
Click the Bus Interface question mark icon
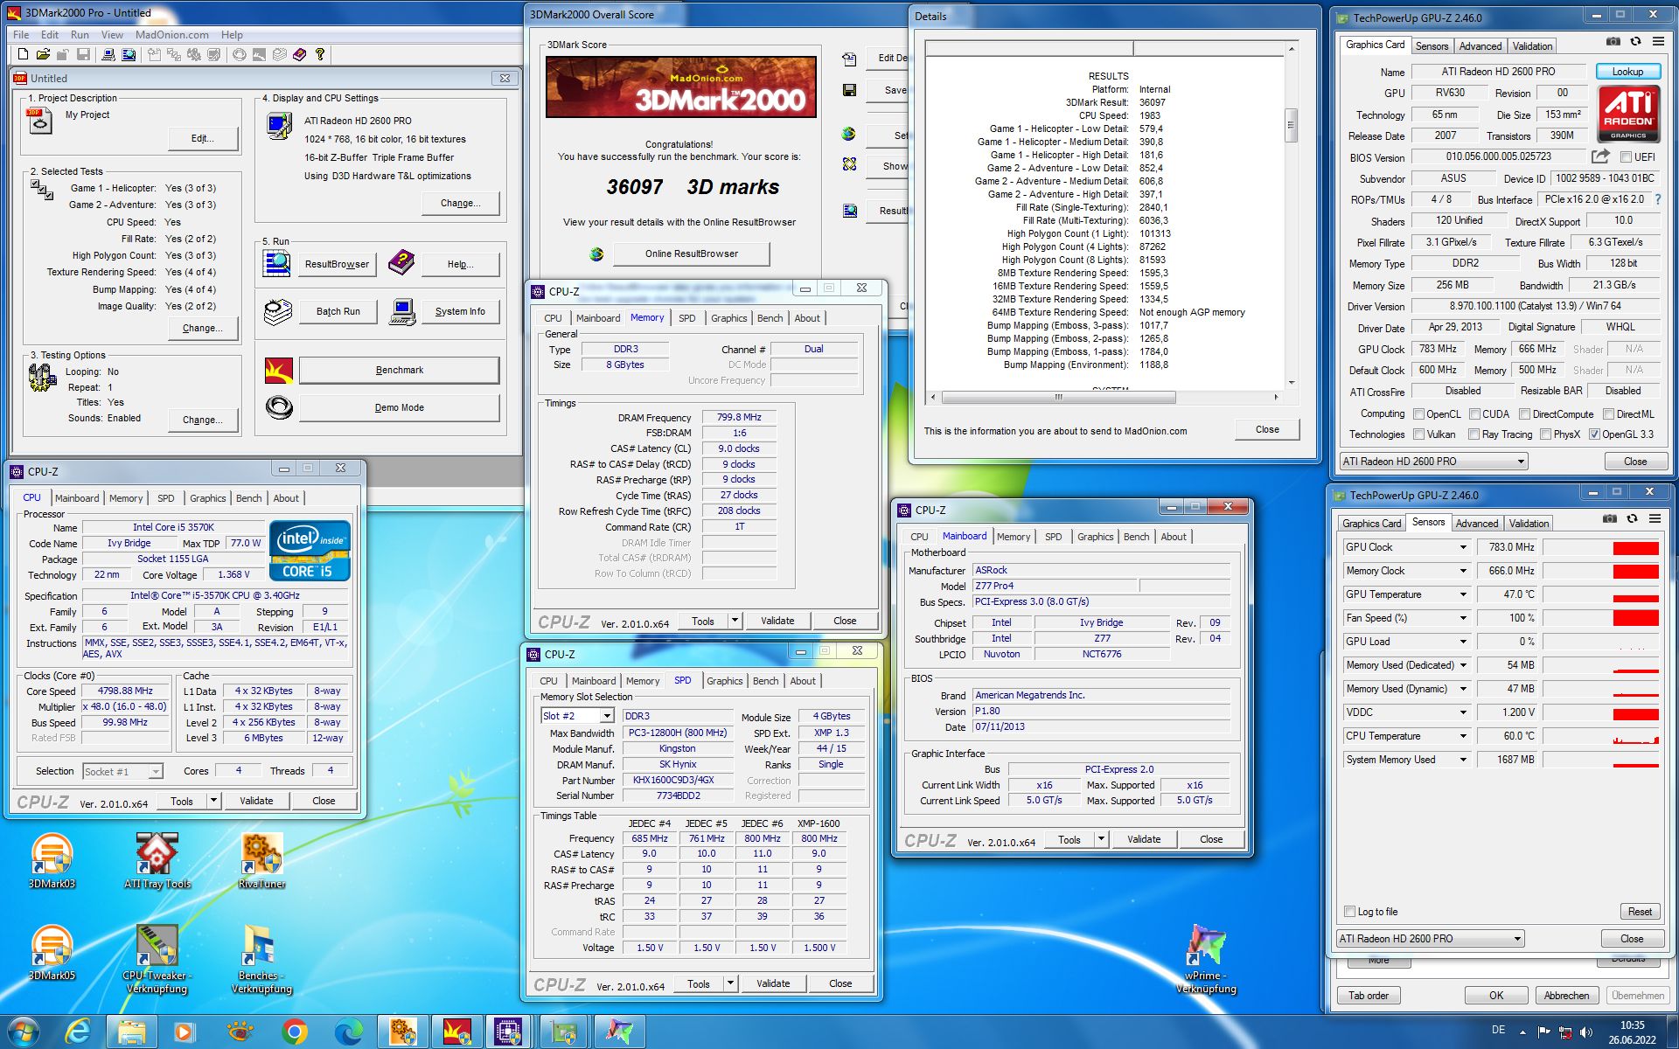(1658, 199)
